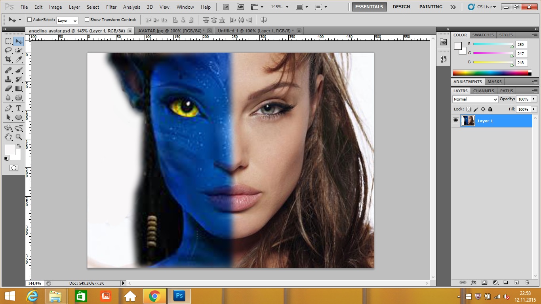Create a new layer in Layers panel
Viewport: 541px width, 304px height.
(x=516, y=282)
